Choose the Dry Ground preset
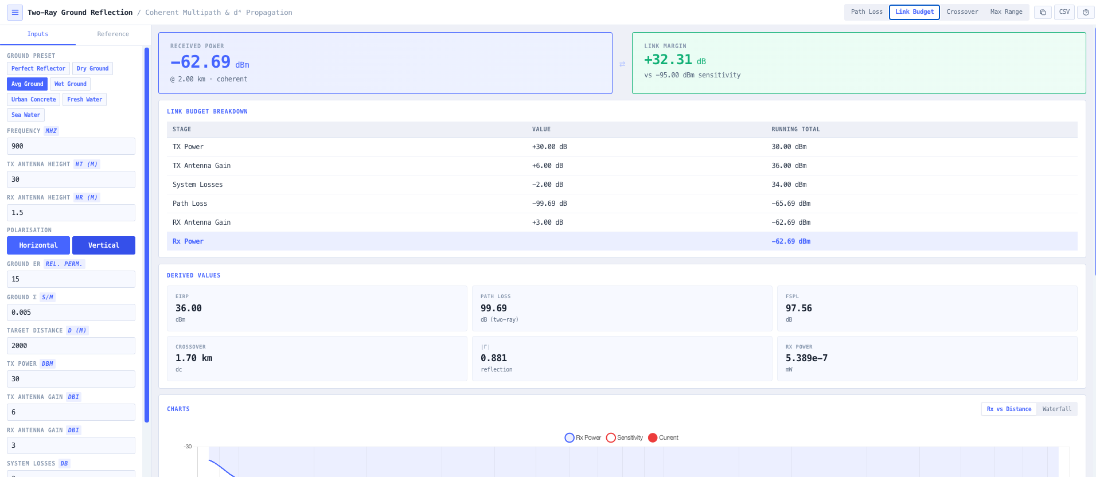The width and height of the screenshot is (1096, 477). pos(92,69)
